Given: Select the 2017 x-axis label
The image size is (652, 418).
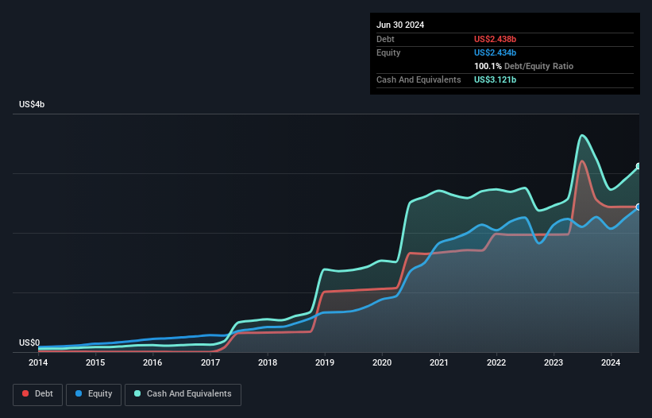Looking at the screenshot, I should click(x=210, y=362).
